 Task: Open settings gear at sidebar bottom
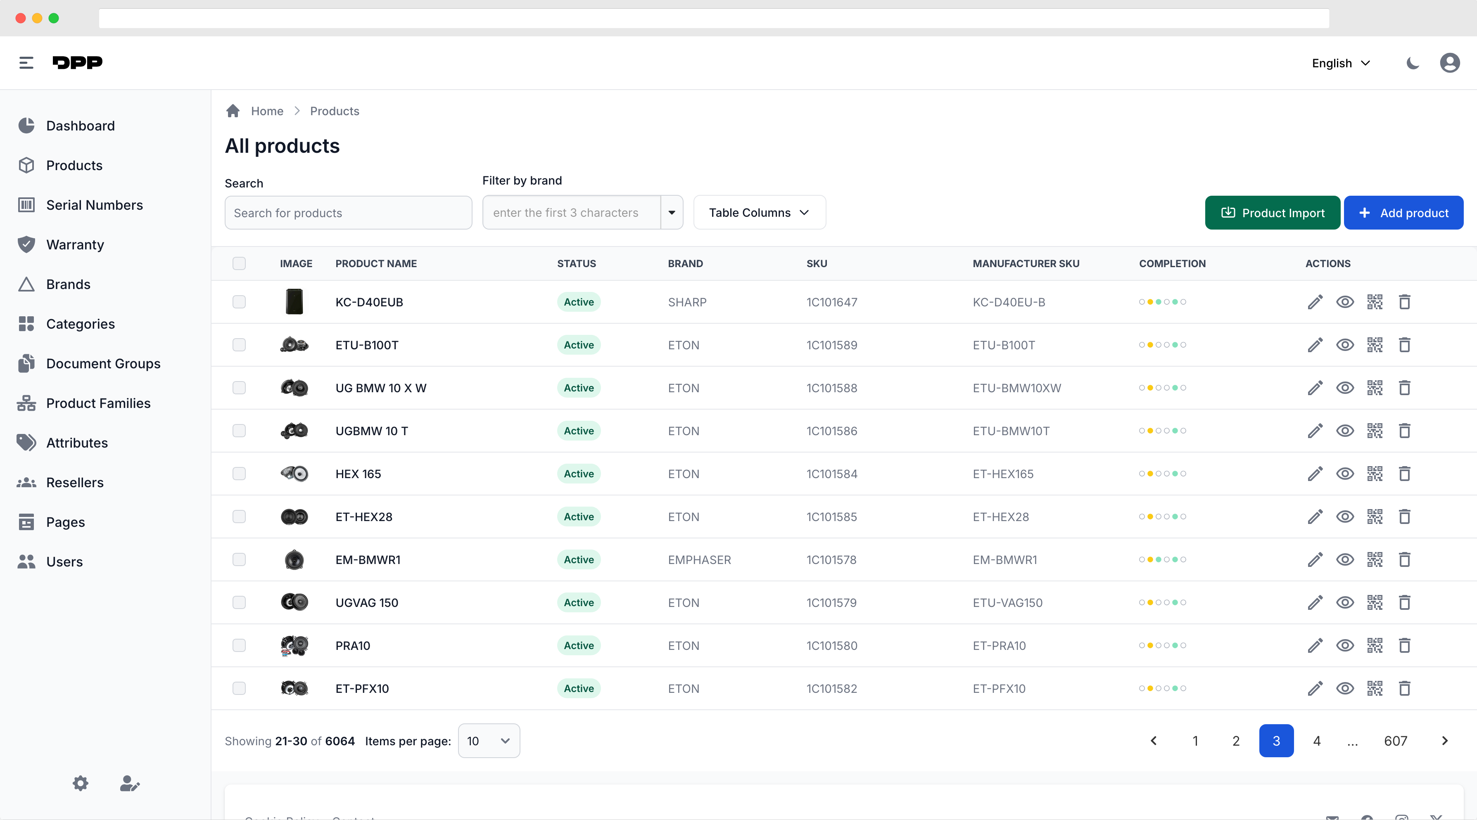click(x=80, y=783)
